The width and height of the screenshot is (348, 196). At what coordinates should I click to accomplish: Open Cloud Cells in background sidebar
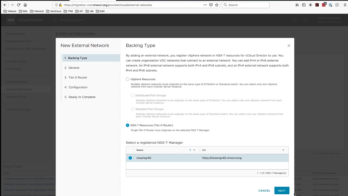coord(14,69)
